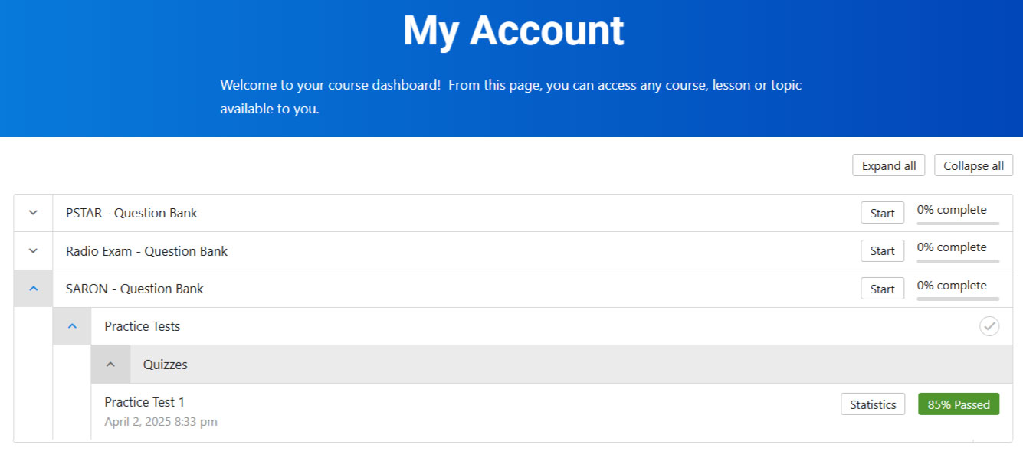Click the 85% Passed result badge

[959, 404]
